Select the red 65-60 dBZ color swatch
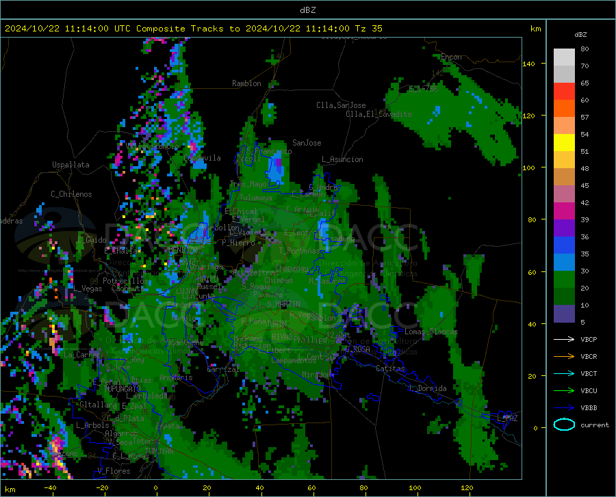616x497 pixels. point(564,92)
